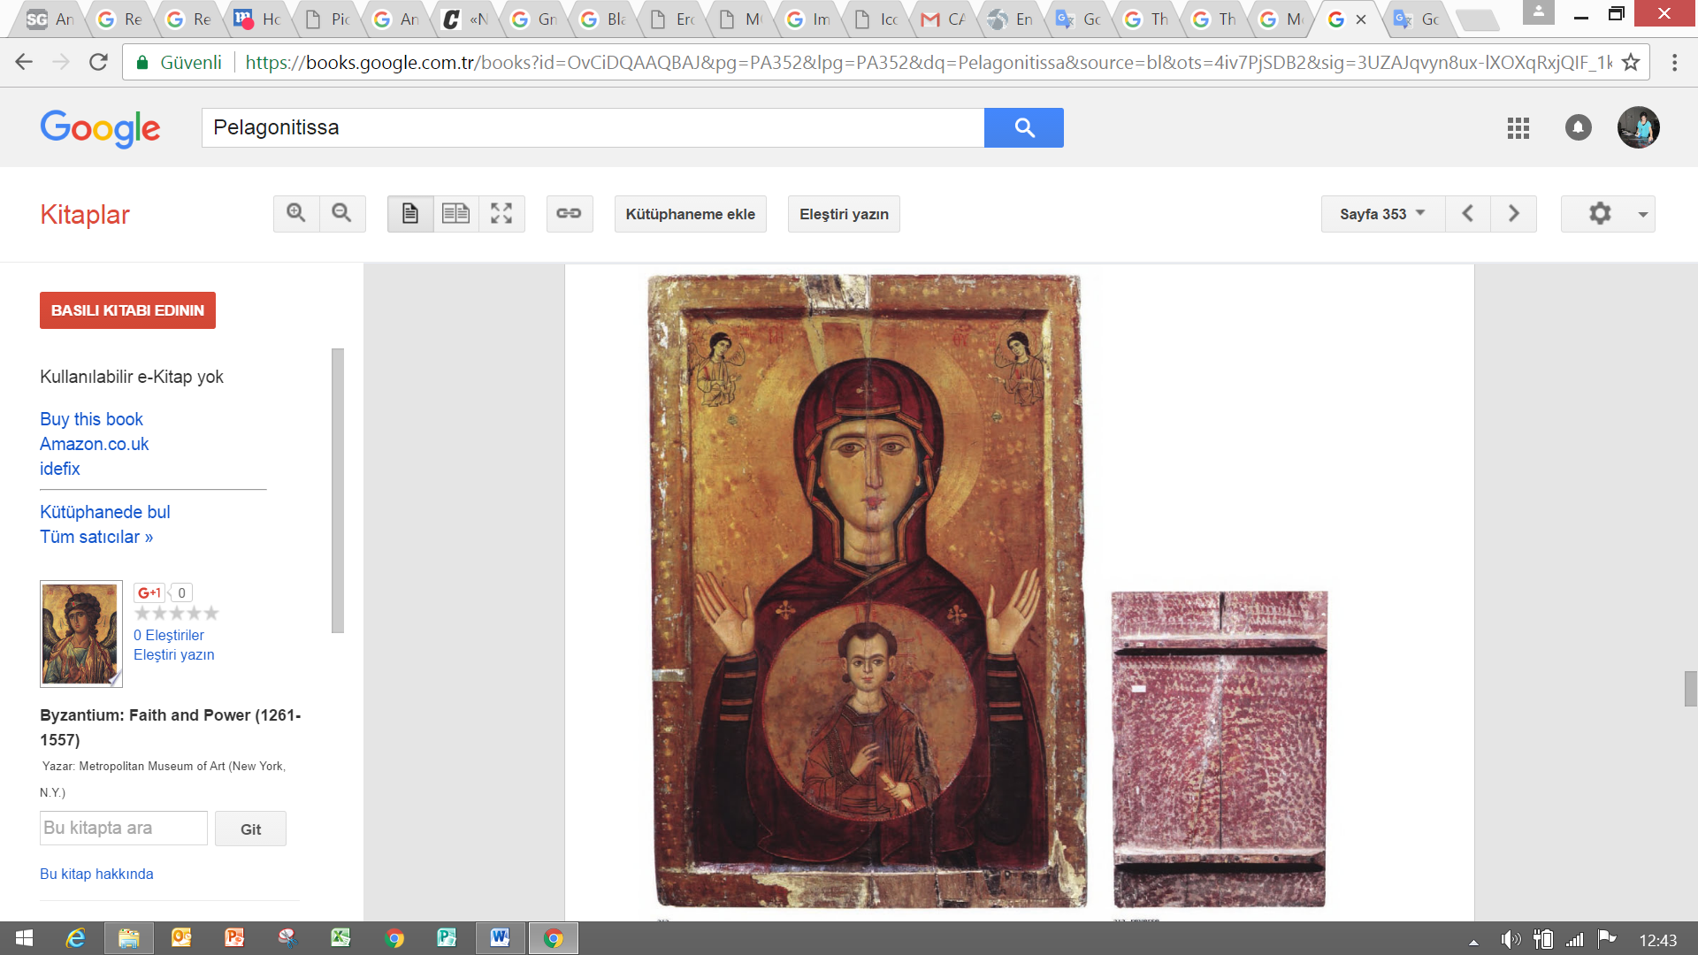Rate the book with stars

(x=176, y=613)
